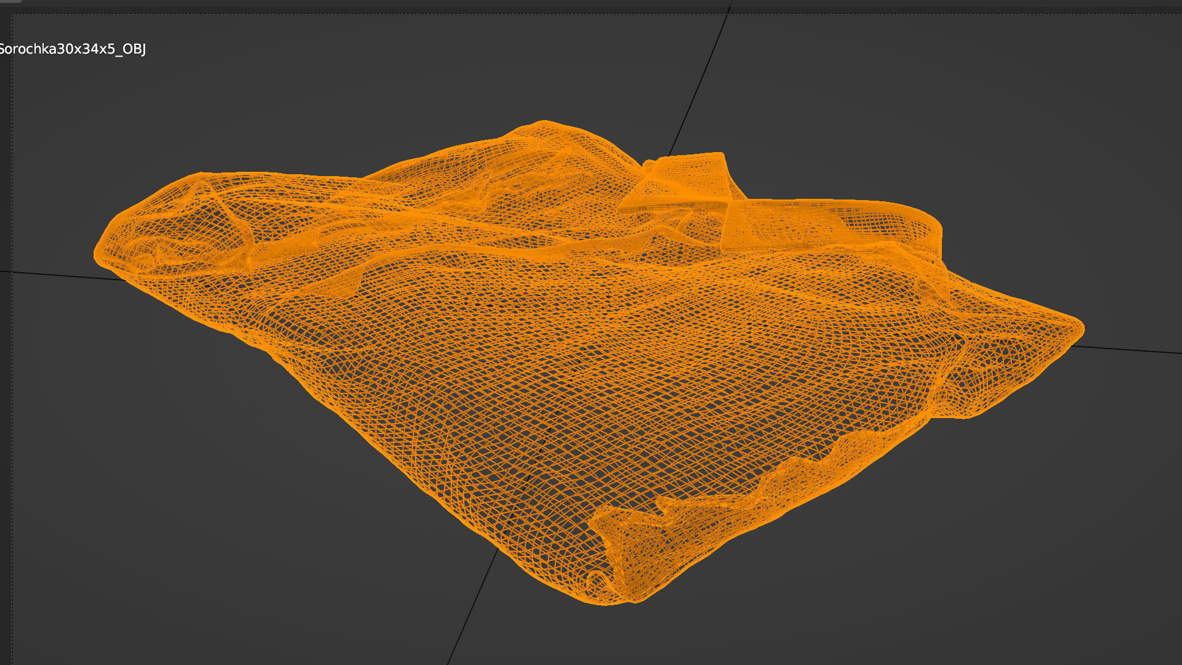The width and height of the screenshot is (1182, 665).
Task: Click empty viewport area at lower left
Action: [185, 523]
